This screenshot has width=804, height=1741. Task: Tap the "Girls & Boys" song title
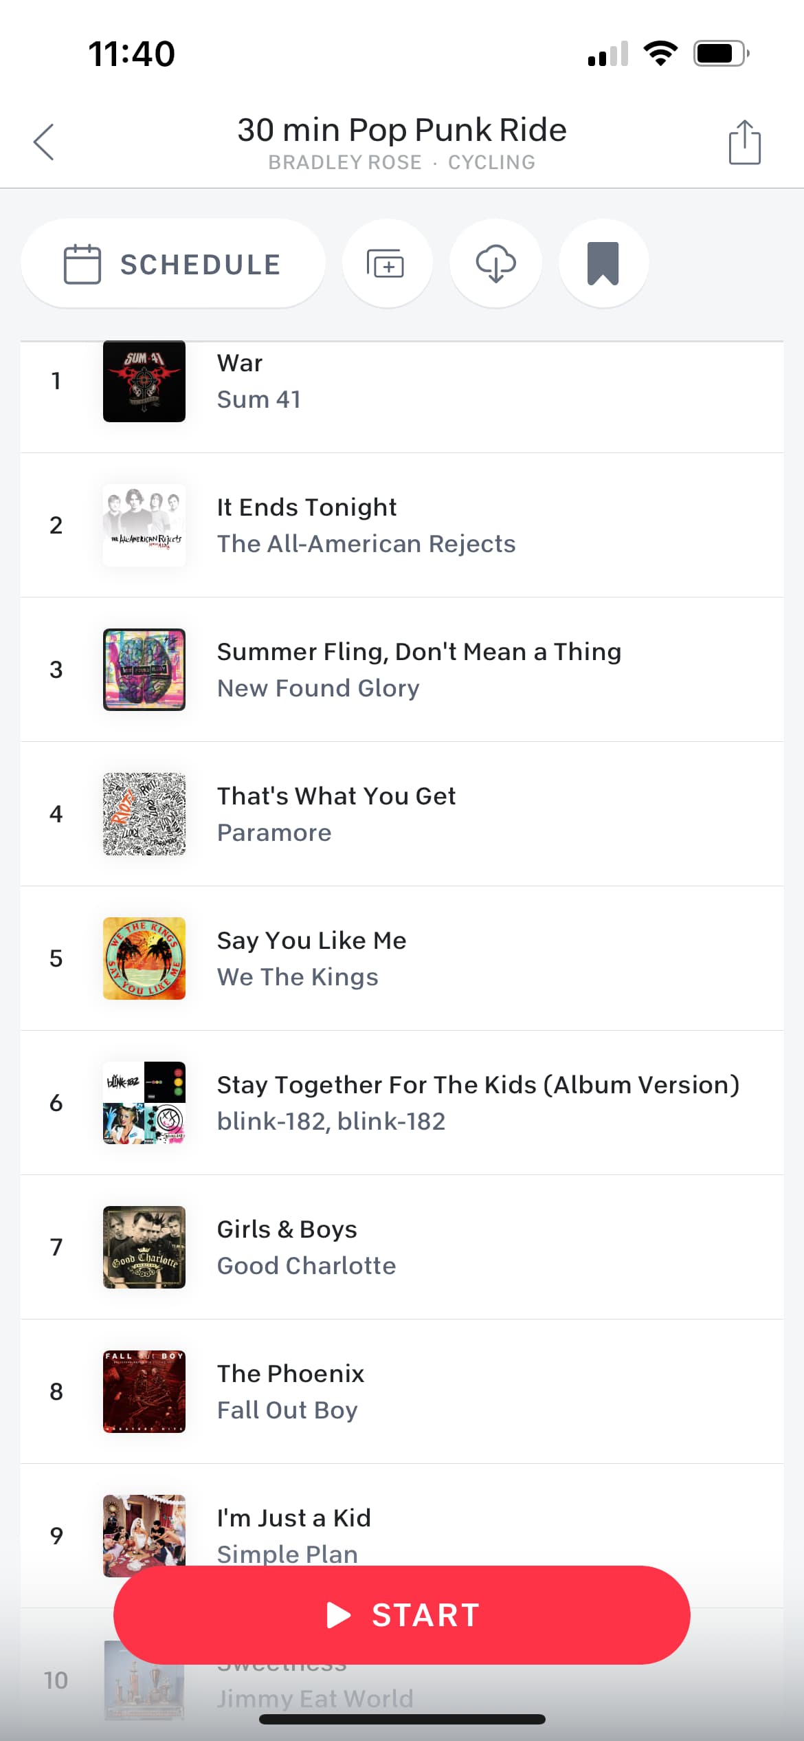pos(287,1229)
